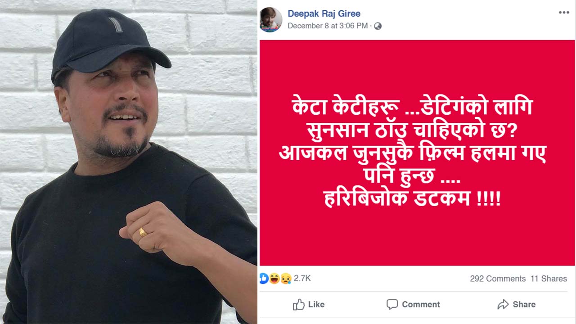Click the speech bubble comment icon
Viewport: 576px width, 324px height.
click(x=392, y=305)
